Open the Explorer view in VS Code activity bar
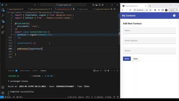Image resolution: width=179 pixels, height=101 pixels. click(3, 10)
